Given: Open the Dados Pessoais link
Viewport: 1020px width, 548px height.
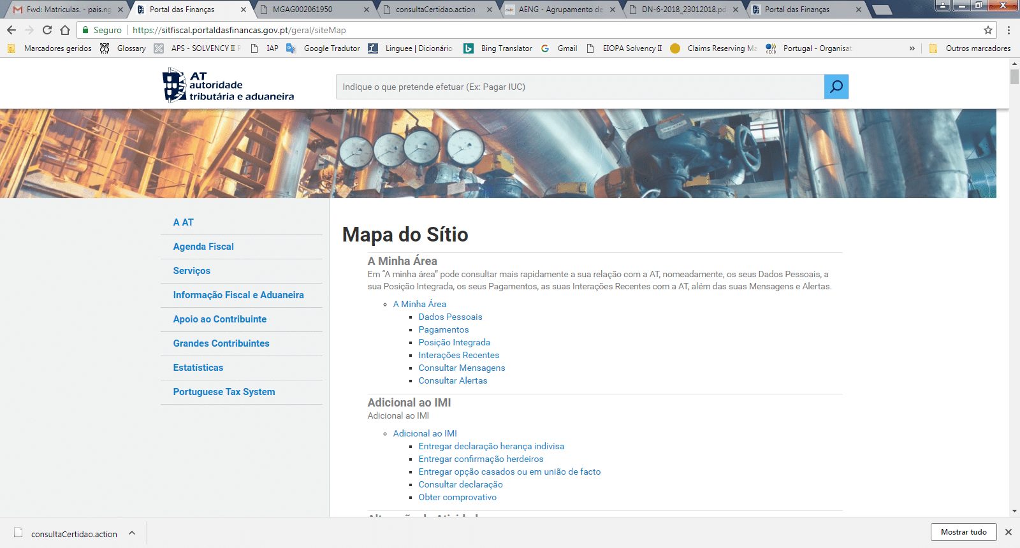Looking at the screenshot, I should [x=450, y=317].
